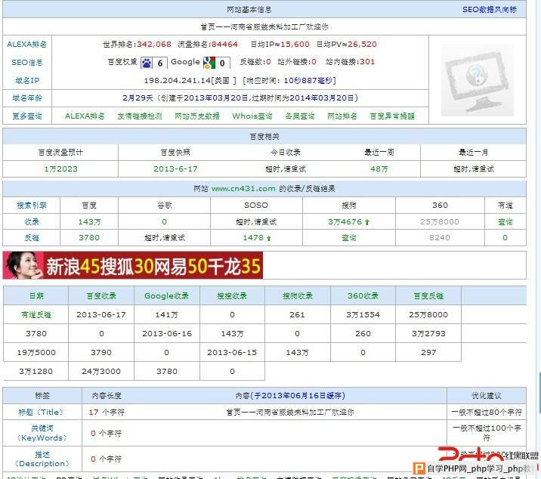
Task: Open the 网站历史数据 link
Action: [197, 116]
